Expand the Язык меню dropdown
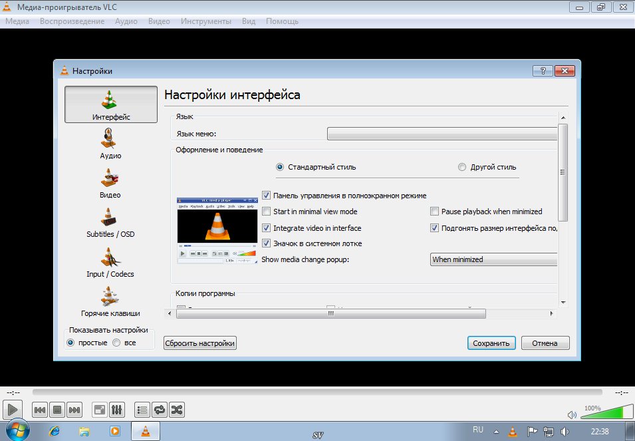Image resolution: width=635 pixels, height=441 pixels. [442, 134]
